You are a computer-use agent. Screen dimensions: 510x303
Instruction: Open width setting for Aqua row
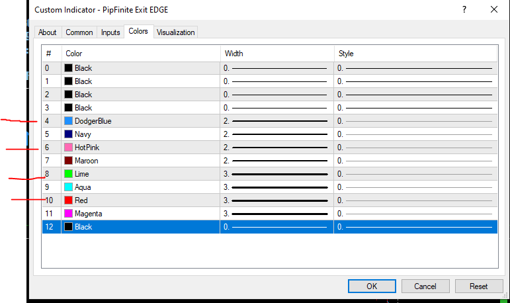click(x=276, y=187)
